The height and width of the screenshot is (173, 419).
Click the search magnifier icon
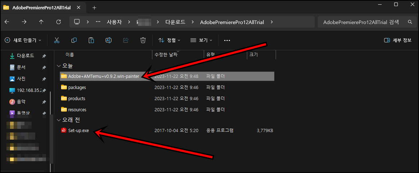pyautogui.click(x=410, y=22)
